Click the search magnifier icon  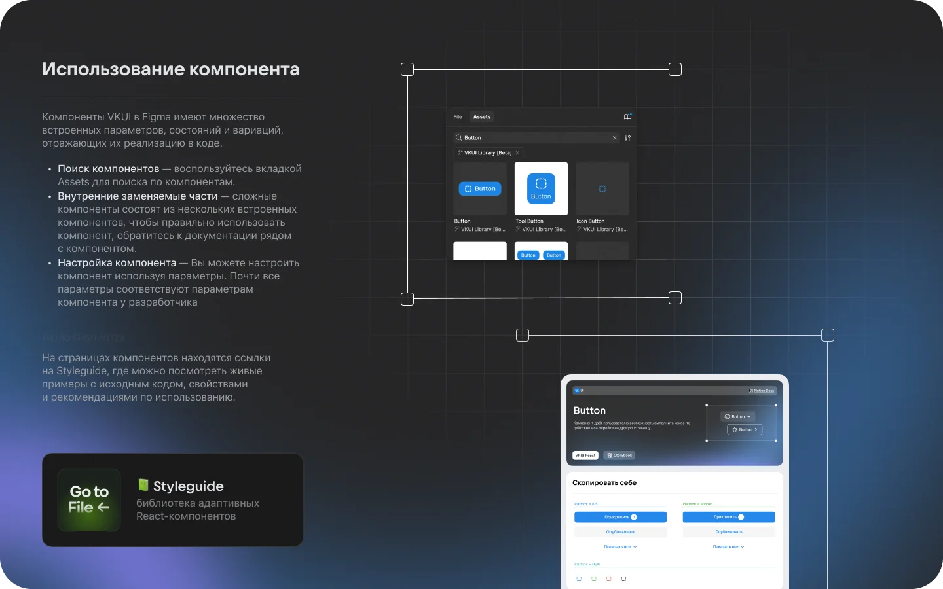[x=459, y=138]
